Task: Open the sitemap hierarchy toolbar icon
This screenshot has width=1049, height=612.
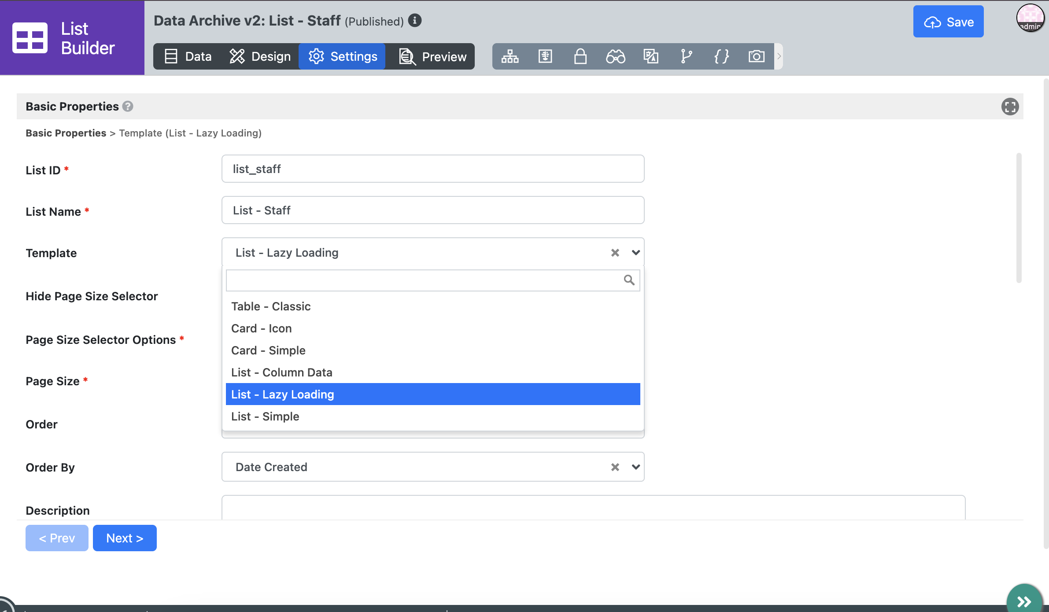Action: [510, 56]
